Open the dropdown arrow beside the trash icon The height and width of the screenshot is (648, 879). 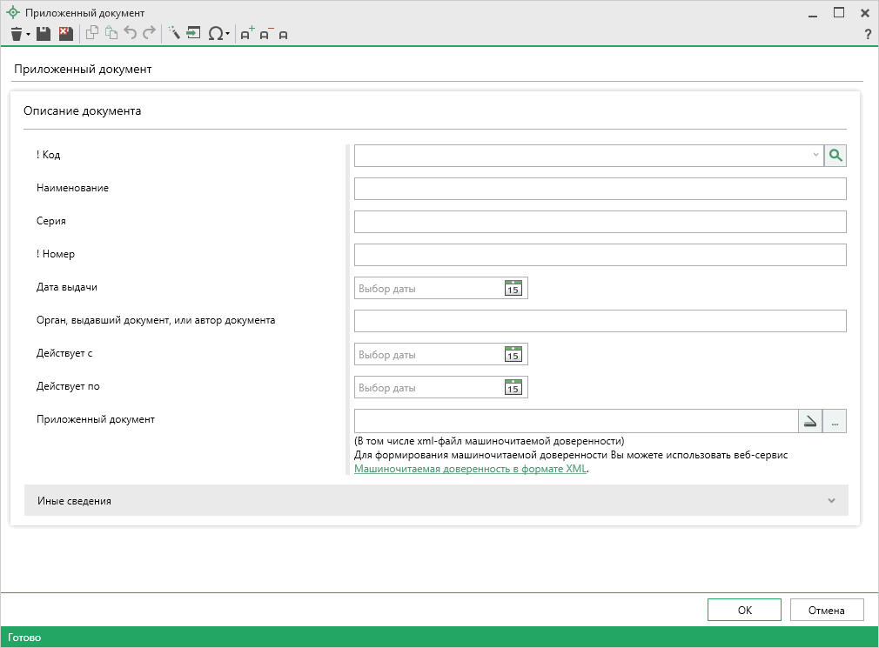tap(28, 35)
